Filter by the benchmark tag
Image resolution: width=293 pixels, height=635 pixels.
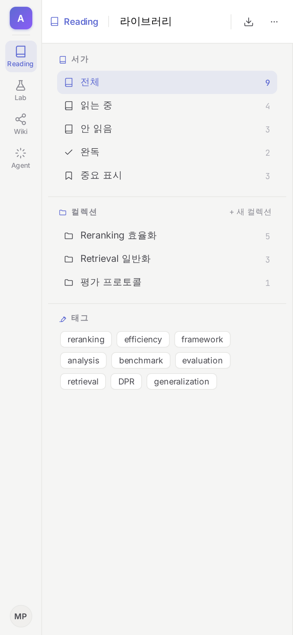pos(141,360)
